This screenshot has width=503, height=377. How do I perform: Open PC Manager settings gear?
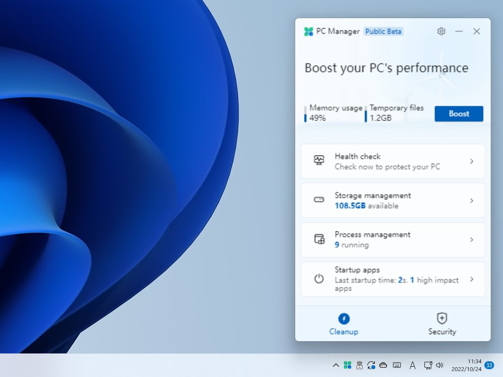(441, 31)
